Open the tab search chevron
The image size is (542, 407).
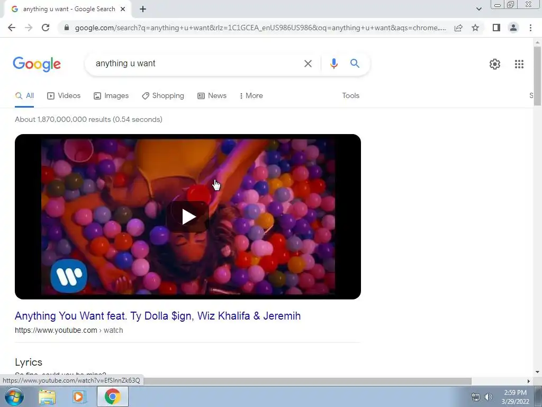tap(478, 9)
